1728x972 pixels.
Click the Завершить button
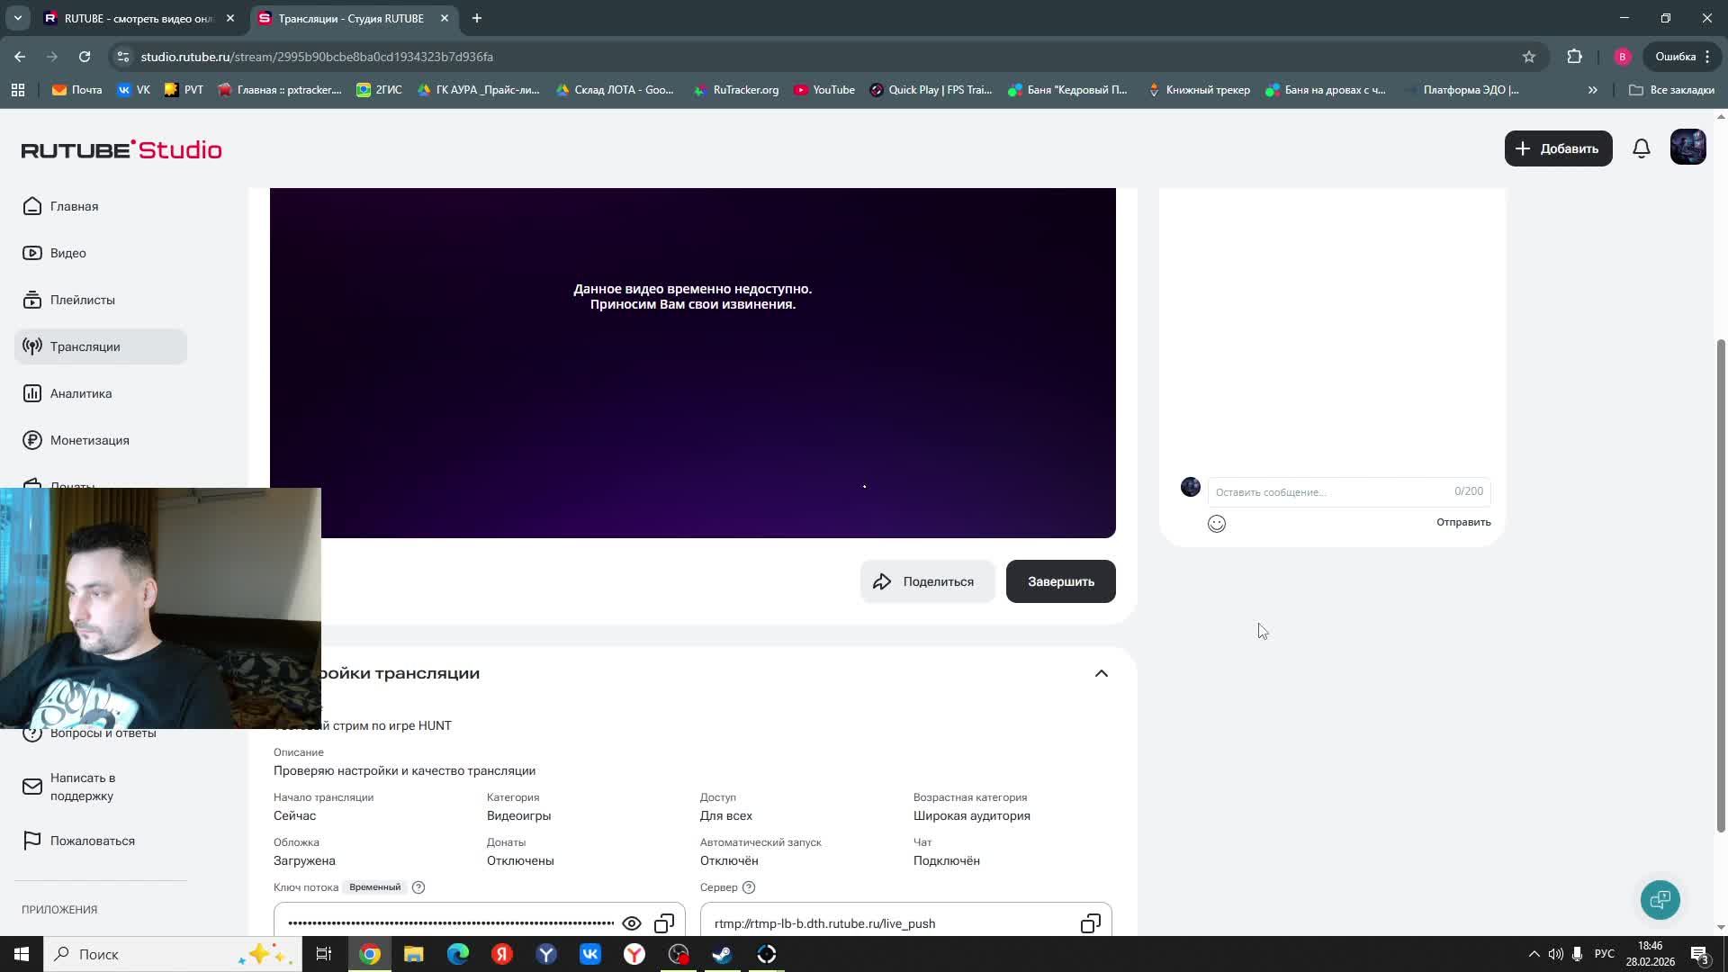click(x=1060, y=581)
